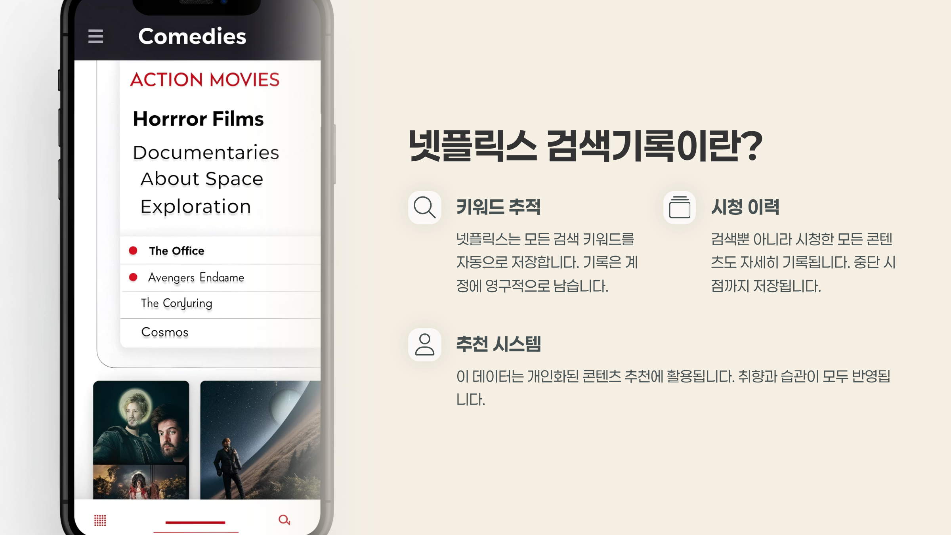Screen dimensions: 951x535
Task: Tap the Comedies header title
Action: (192, 36)
